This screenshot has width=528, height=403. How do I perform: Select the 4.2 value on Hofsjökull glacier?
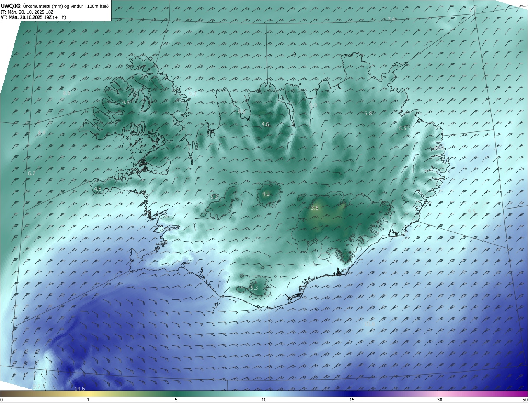click(x=266, y=194)
